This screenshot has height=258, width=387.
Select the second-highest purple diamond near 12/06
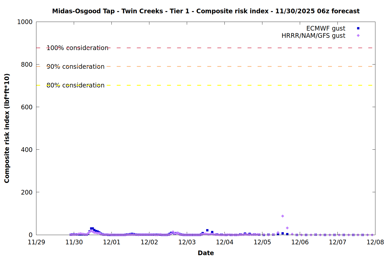(x=287, y=228)
